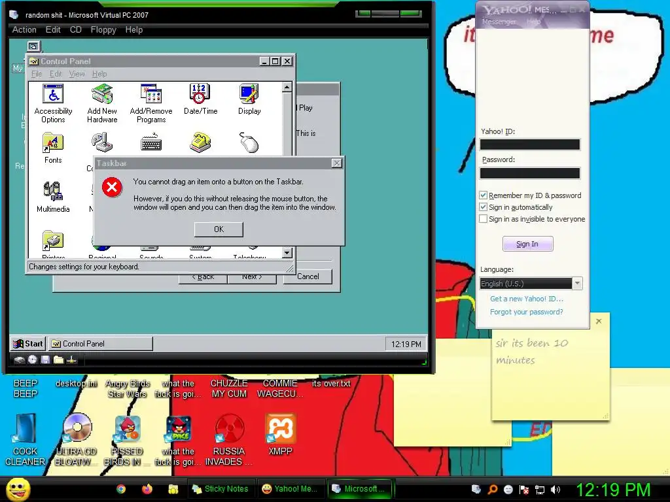This screenshot has width=670, height=502.
Task: Click the network tray icon with the monitor
Action: pos(540,490)
